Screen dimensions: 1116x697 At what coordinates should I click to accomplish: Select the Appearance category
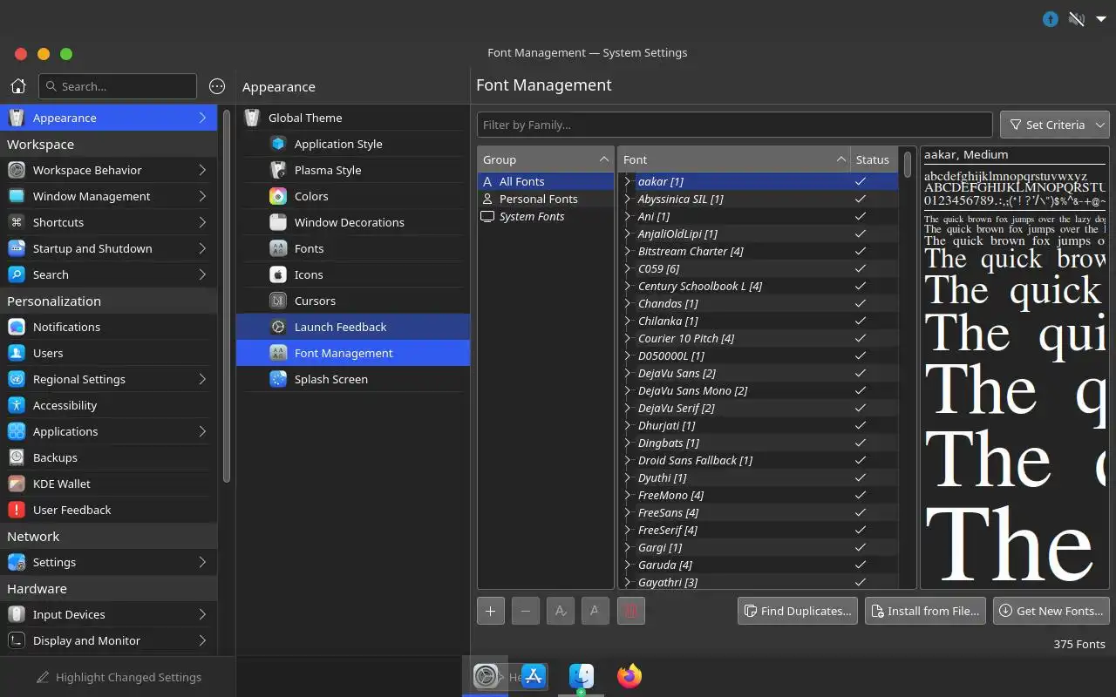[x=108, y=118]
